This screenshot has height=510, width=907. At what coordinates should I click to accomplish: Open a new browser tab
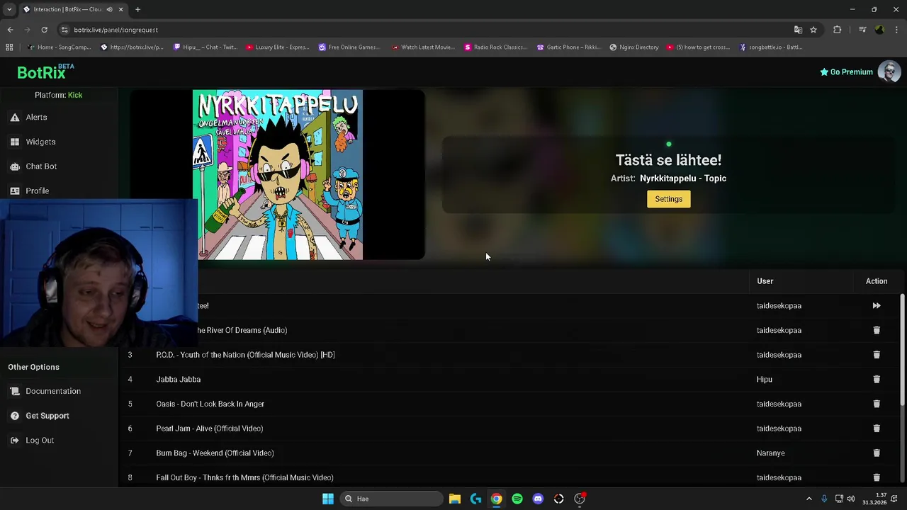point(137,9)
